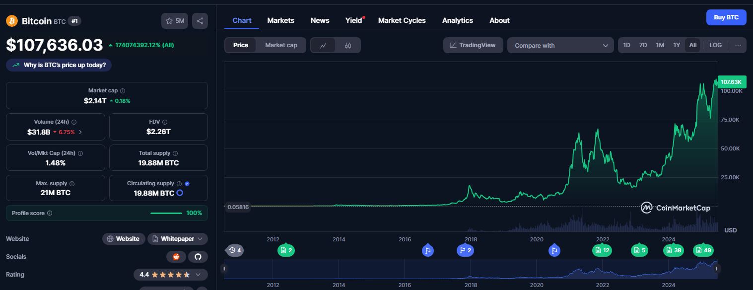Expand the Whitepaper dropdown

pos(178,239)
